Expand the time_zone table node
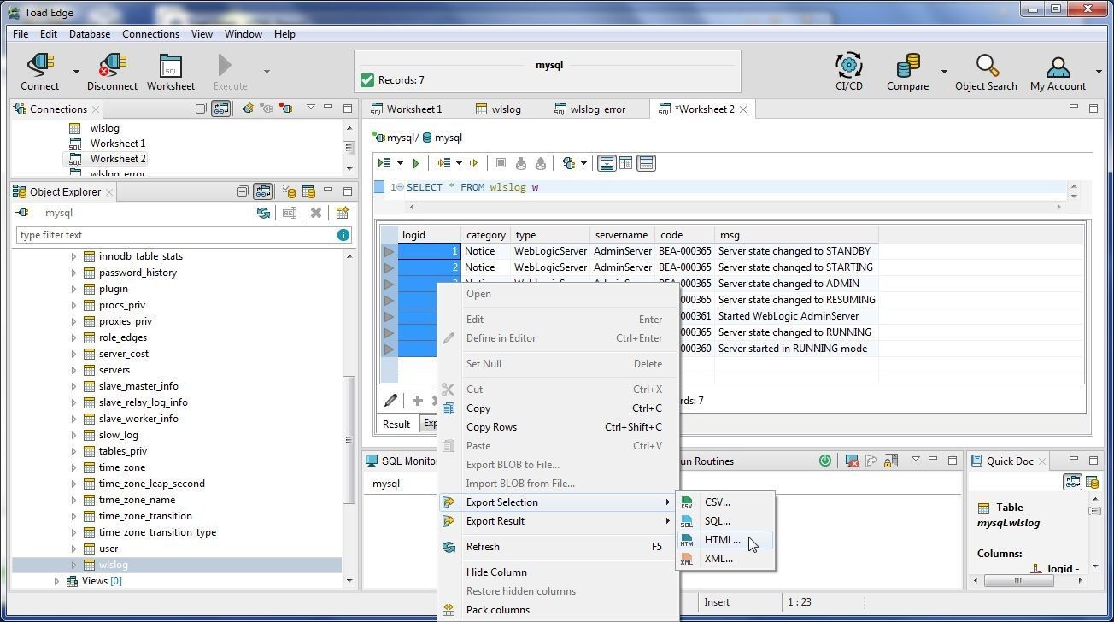This screenshot has width=1114, height=622. click(73, 467)
